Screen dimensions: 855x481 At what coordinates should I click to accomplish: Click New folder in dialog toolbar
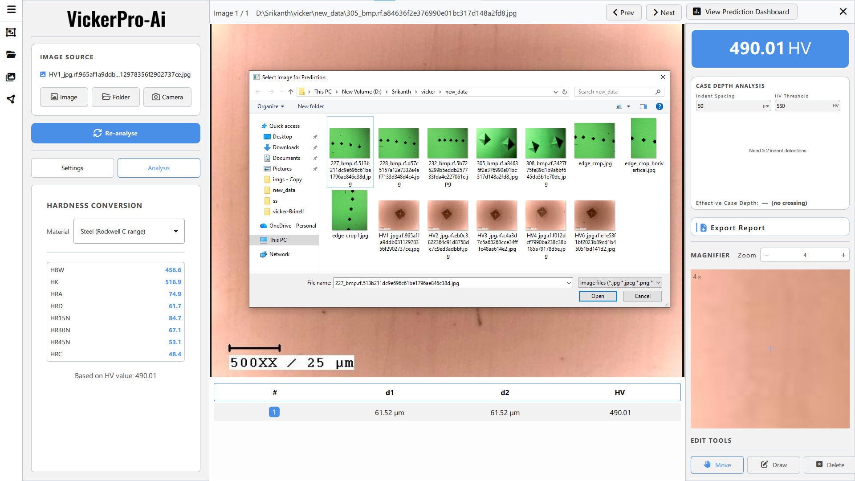tap(311, 106)
